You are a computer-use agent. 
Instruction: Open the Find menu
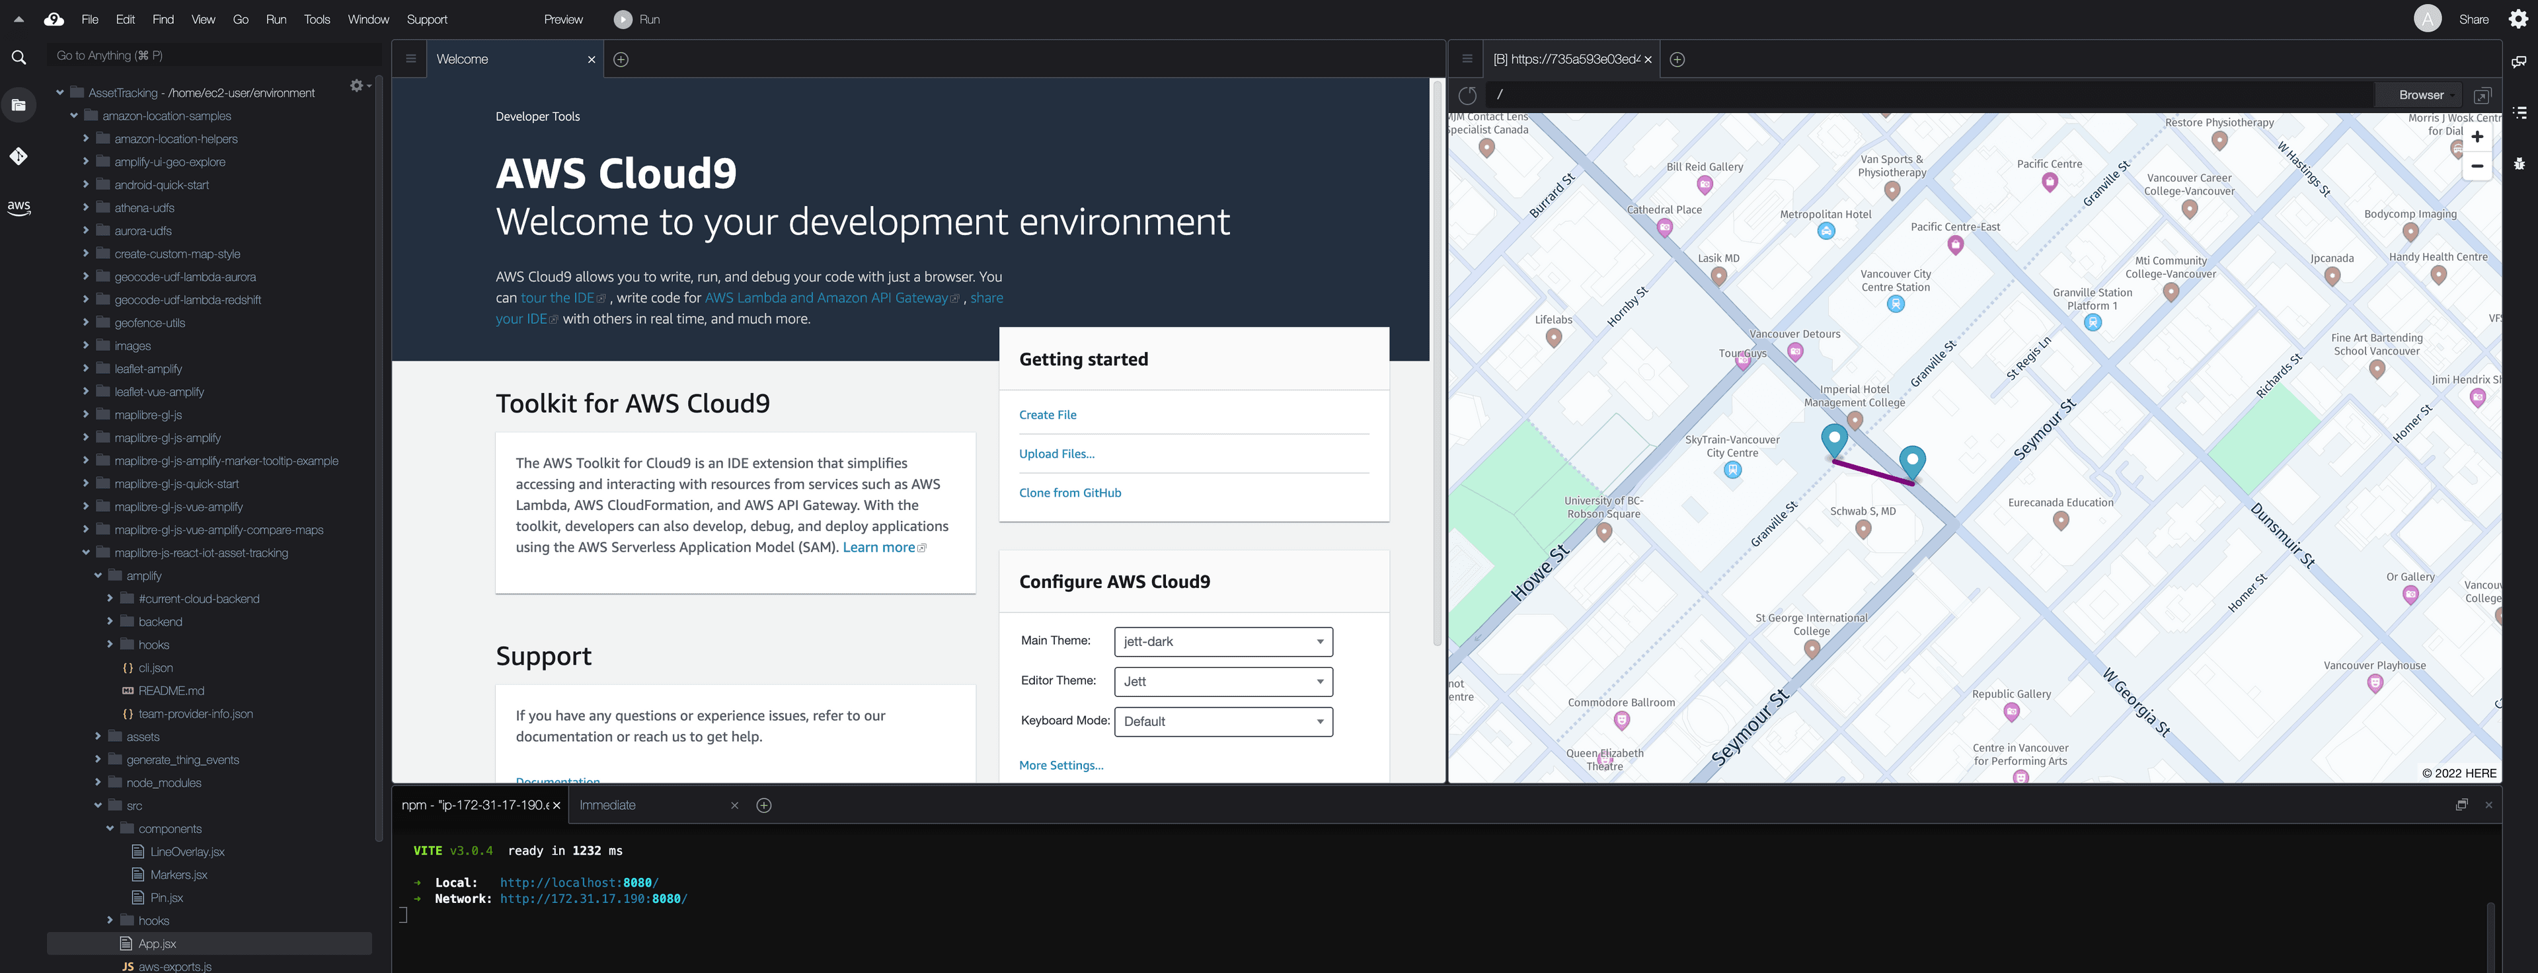[163, 18]
